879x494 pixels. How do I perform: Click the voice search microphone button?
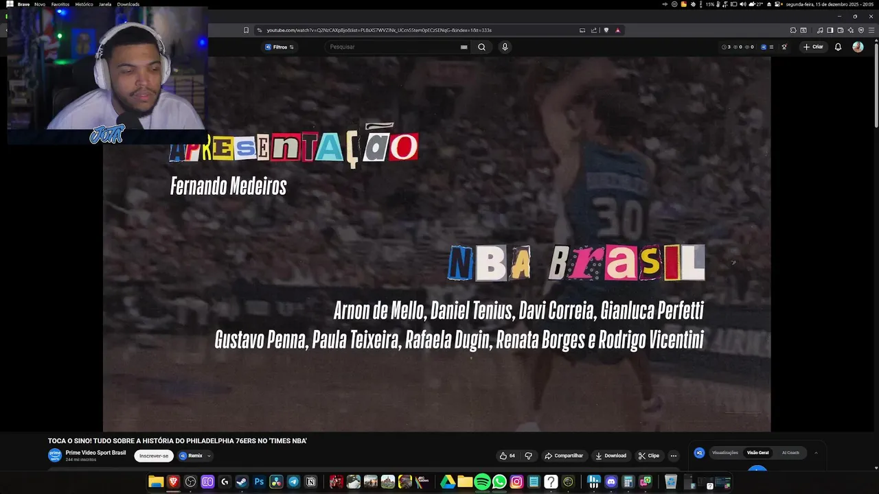tap(505, 47)
